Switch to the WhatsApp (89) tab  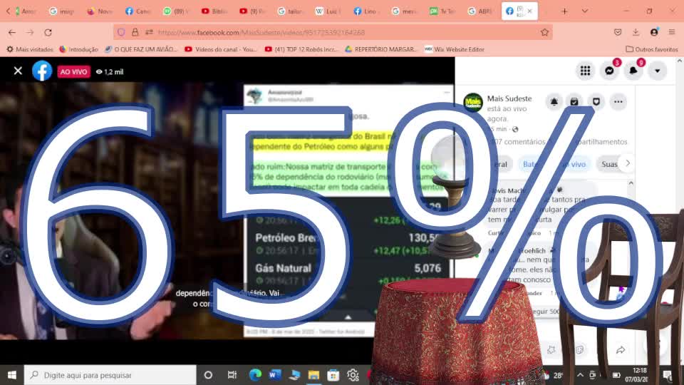click(176, 11)
